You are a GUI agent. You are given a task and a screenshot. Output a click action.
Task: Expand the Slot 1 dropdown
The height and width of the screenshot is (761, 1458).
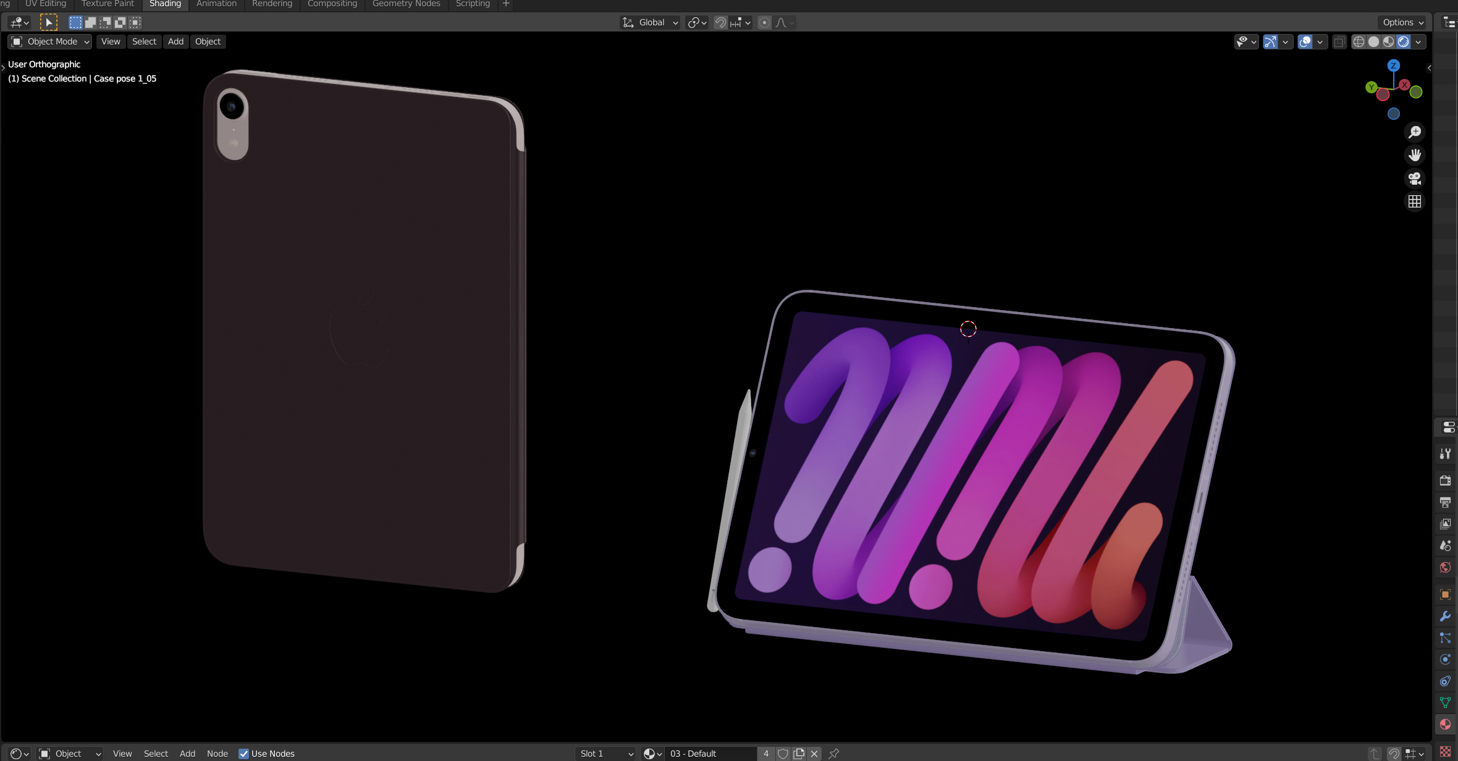[x=605, y=754]
